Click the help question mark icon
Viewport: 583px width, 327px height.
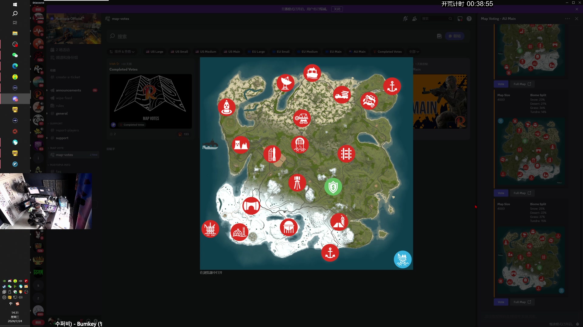(x=469, y=19)
